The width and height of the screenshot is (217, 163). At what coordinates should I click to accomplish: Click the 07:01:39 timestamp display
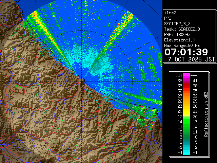pos(186,52)
